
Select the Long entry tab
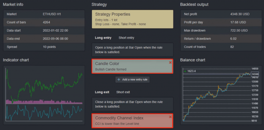click(x=103, y=38)
